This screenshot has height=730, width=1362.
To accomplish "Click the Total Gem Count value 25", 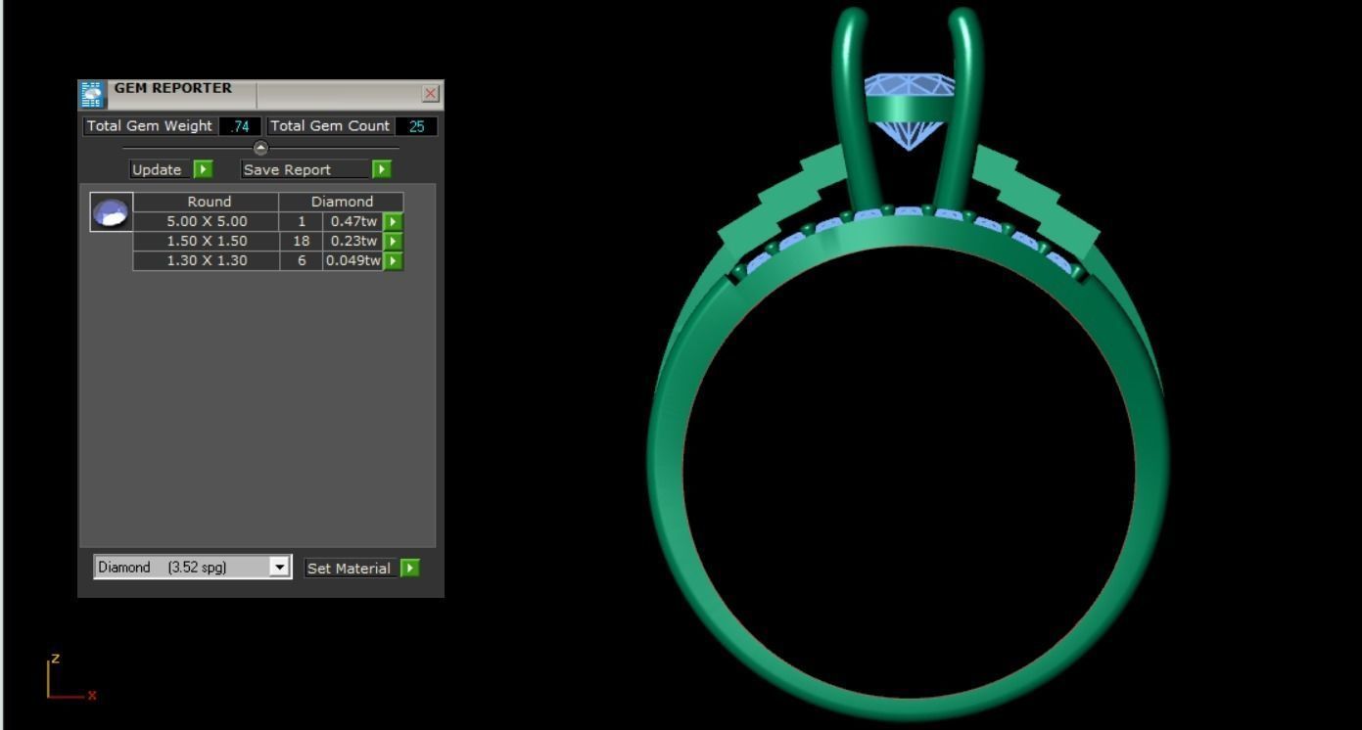I will pyautogui.click(x=416, y=126).
